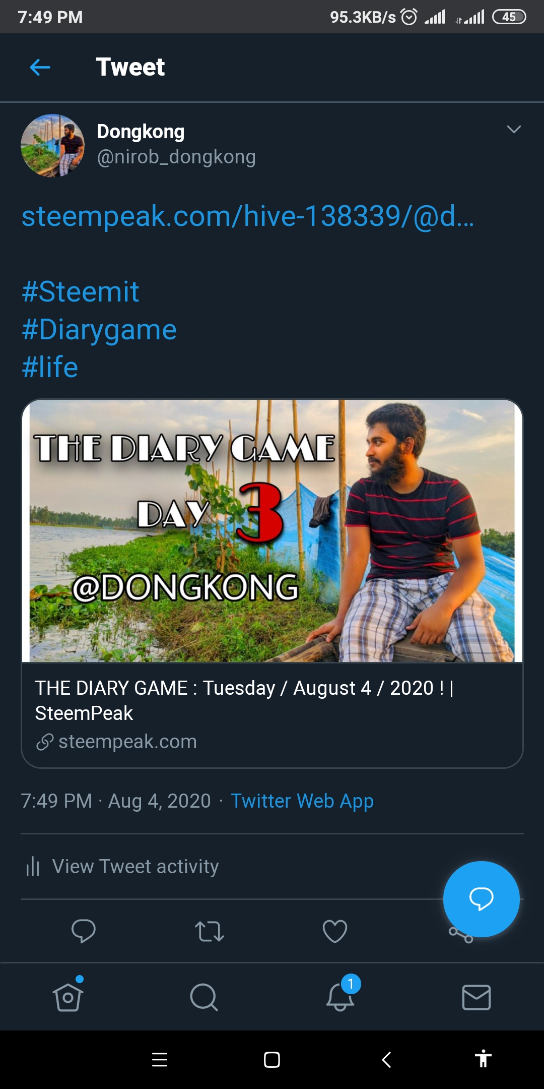
Task: Like the tweet with heart icon
Action: (335, 931)
